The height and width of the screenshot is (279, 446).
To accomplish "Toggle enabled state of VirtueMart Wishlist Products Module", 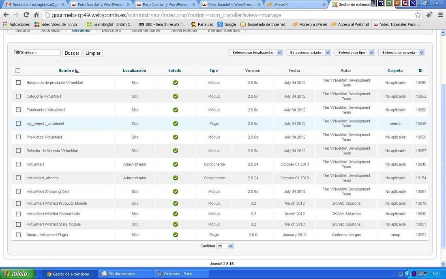I will [175, 203].
